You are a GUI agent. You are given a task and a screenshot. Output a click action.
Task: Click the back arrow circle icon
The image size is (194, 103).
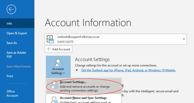pyautogui.click(x=11, y=9)
